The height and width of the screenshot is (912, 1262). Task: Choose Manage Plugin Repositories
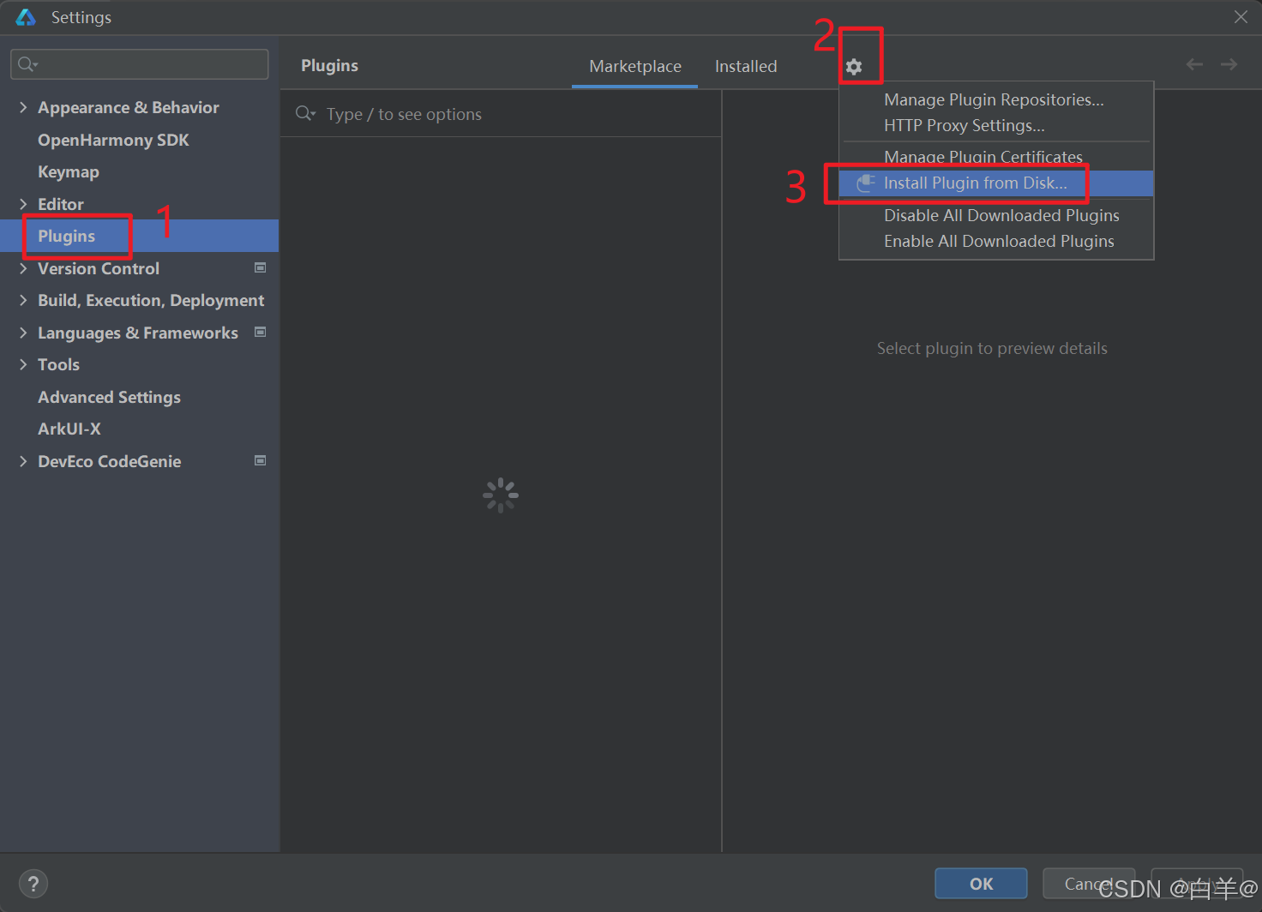(x=993, y=99)
